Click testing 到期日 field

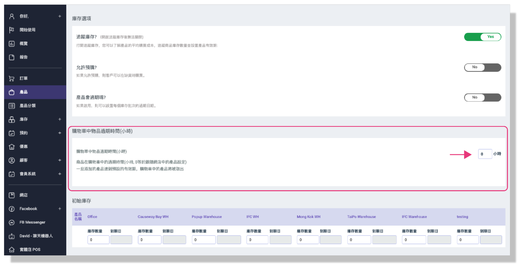[491, 240]
